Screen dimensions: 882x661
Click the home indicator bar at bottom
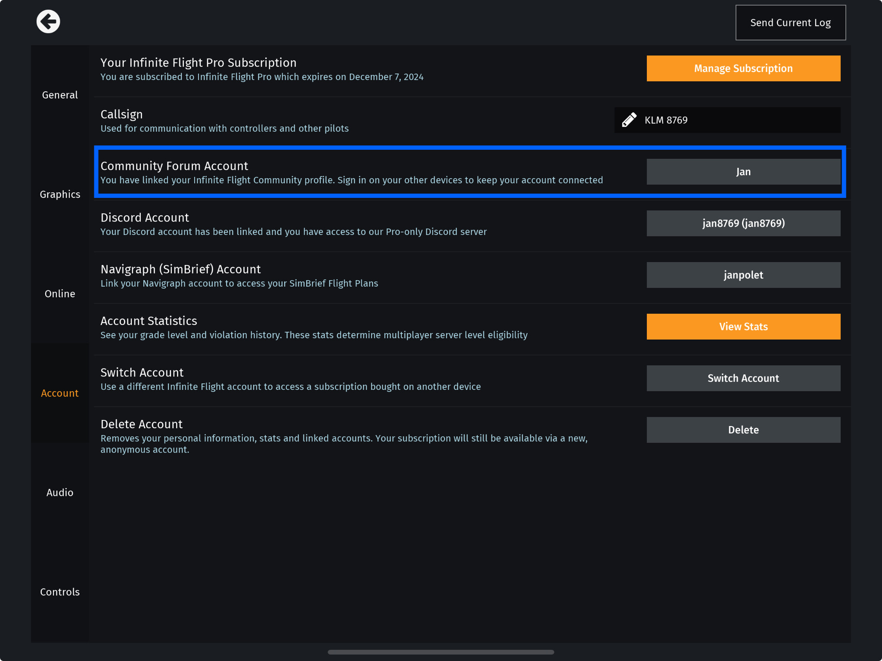(x=441, y=652)
